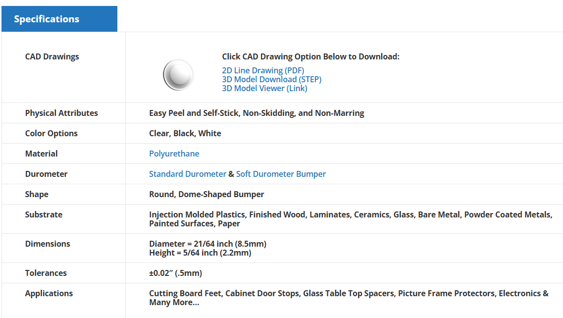Click the Substrate row label
Viewport: 563px width, 318px height.
(x=44, y=215)
